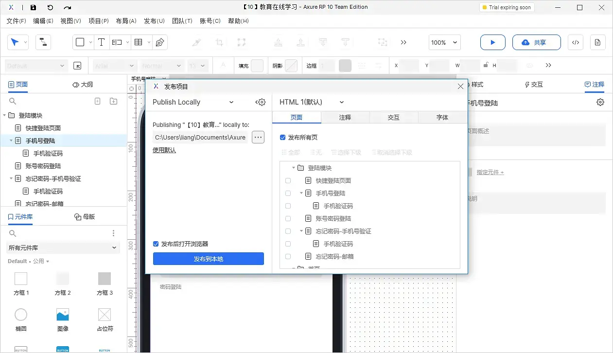Open the 团队(T) menu
This screenshot has height=353, width=613.
tap(182, 21)
